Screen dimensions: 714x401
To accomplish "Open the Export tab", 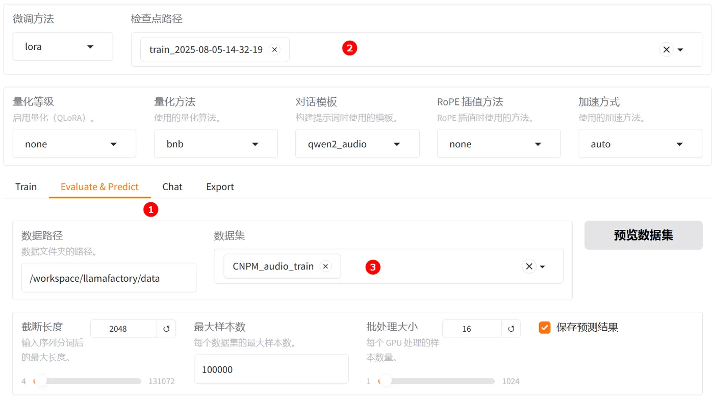I will (220, 186).
